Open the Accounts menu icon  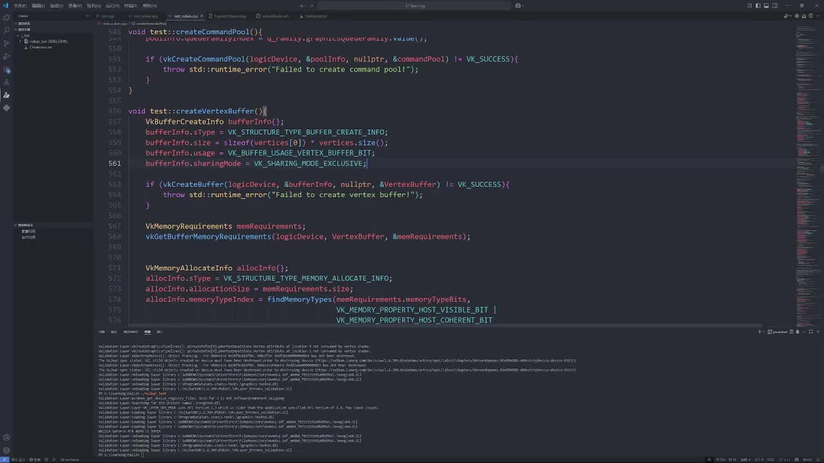pos(6,436)
